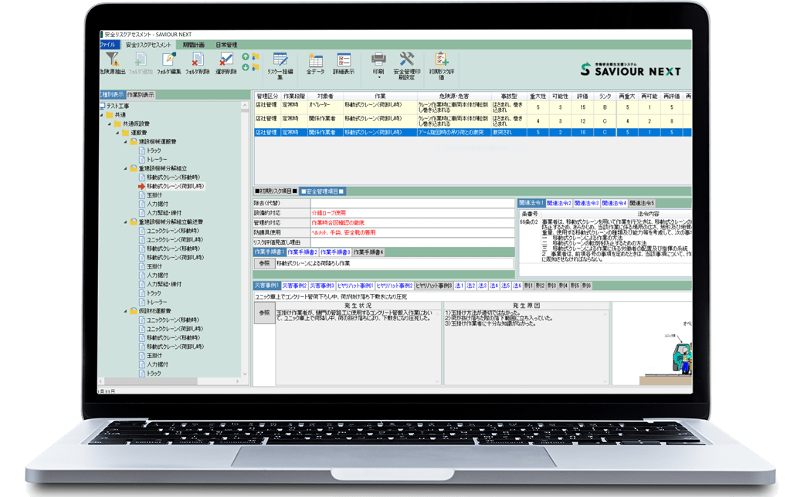Show details with 詳細表示 icon
The width and height of the screenshot is (797, 497).
[344, 60]
